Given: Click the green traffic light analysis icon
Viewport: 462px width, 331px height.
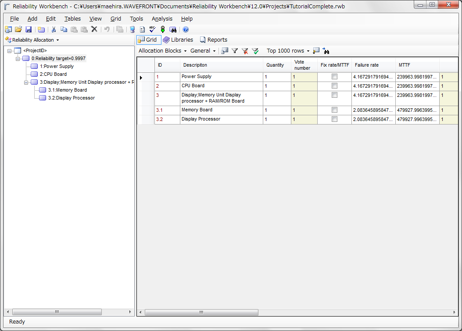Looking at the screenshot, I should click(x=163, y=29).
